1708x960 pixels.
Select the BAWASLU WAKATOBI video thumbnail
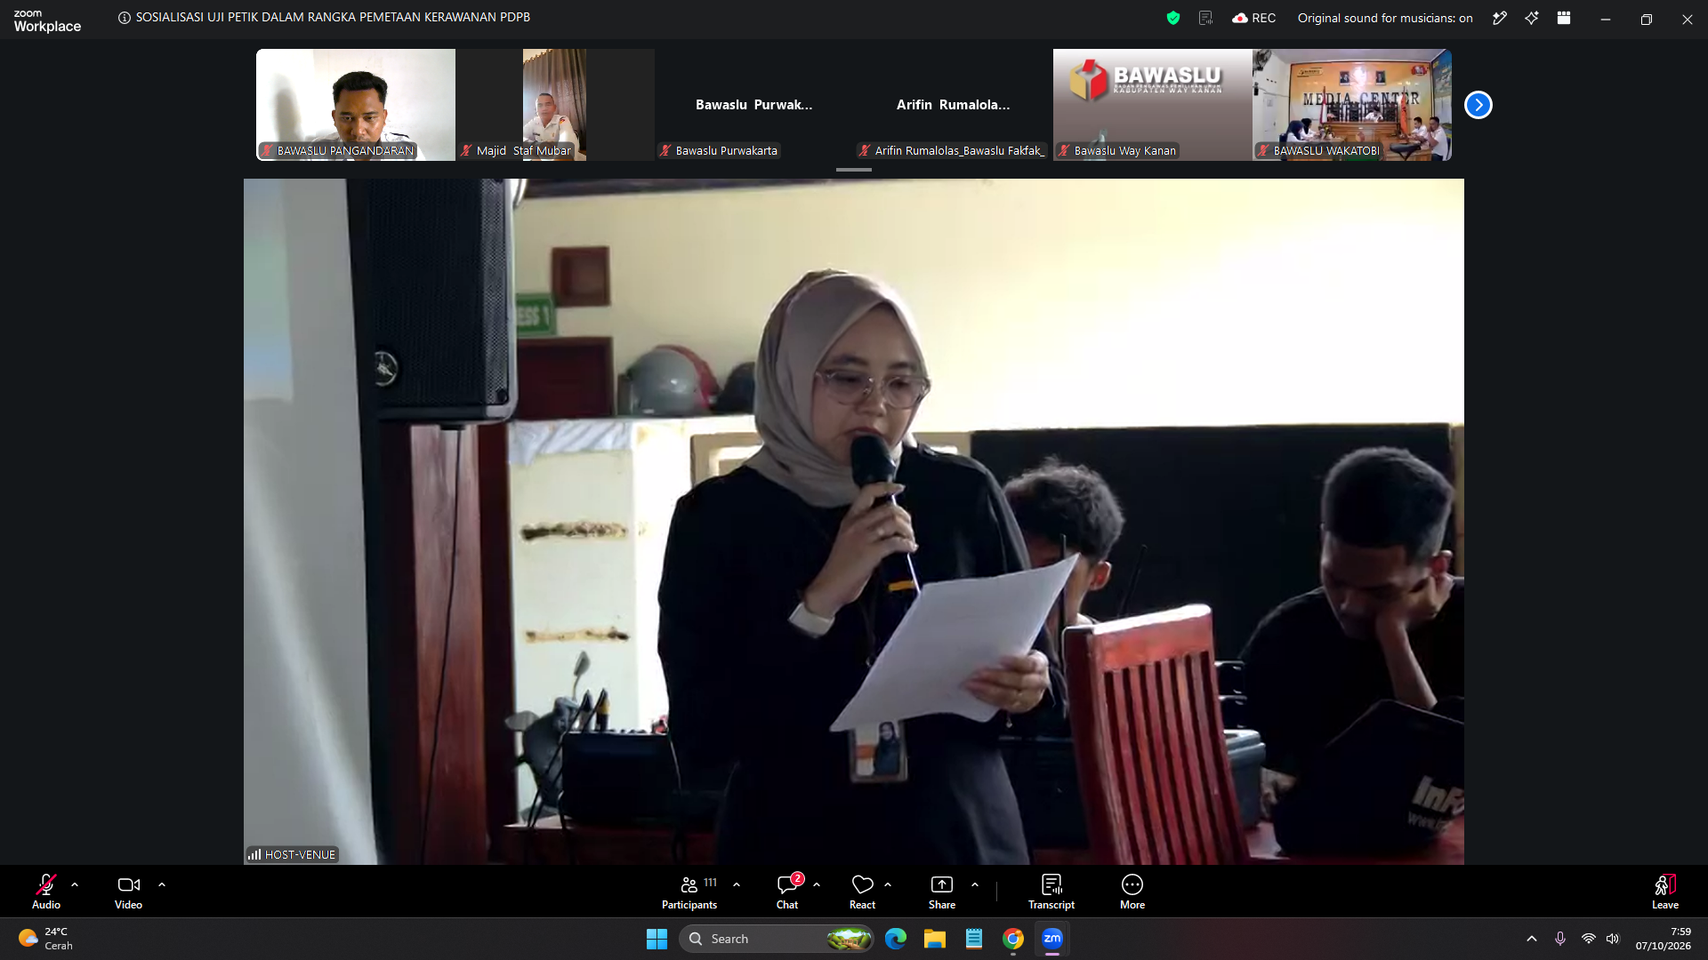click(1352, 105)
